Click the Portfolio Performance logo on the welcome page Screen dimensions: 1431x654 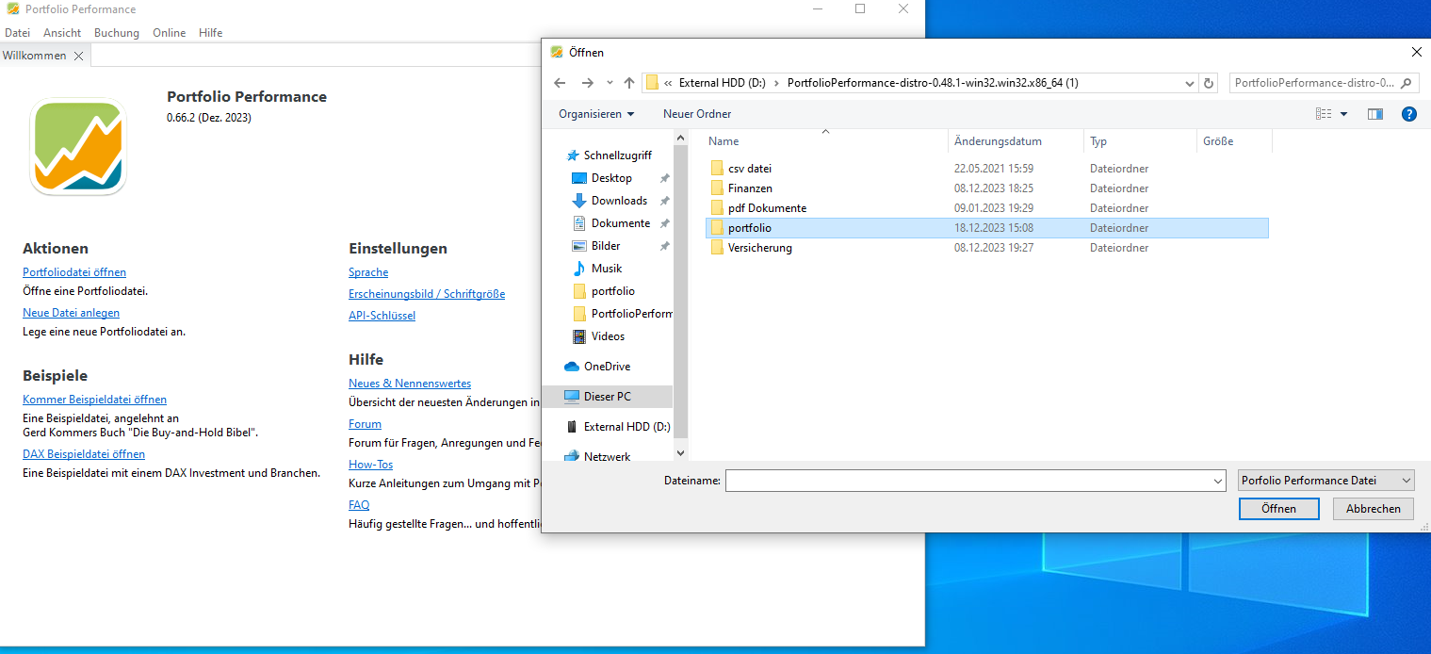point(78,147)
